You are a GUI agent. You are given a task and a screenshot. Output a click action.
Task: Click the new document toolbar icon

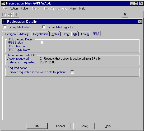[x=4, y=15]
